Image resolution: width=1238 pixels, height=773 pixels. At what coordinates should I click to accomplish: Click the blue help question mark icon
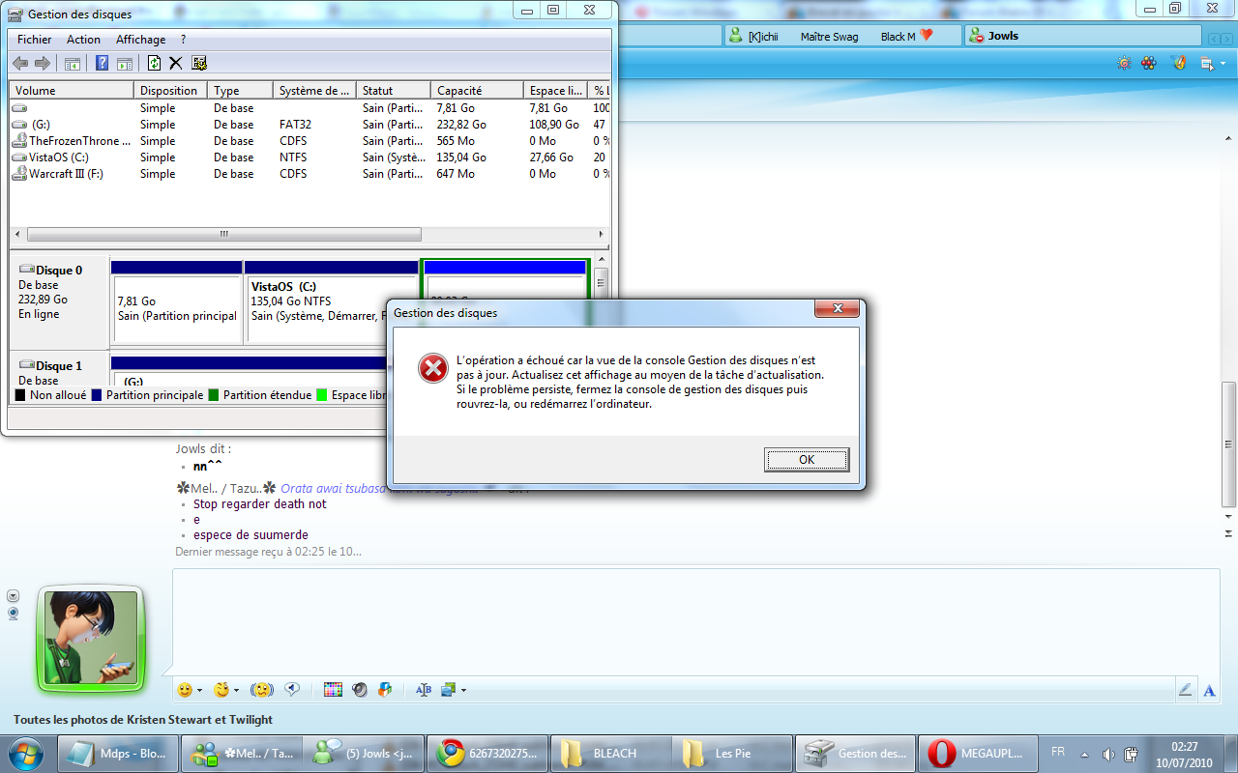102,64
